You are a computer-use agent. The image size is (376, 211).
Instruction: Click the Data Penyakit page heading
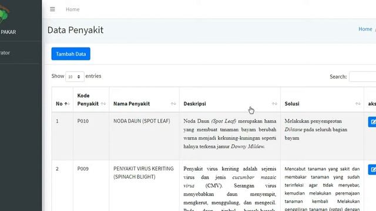coord(75,30)
